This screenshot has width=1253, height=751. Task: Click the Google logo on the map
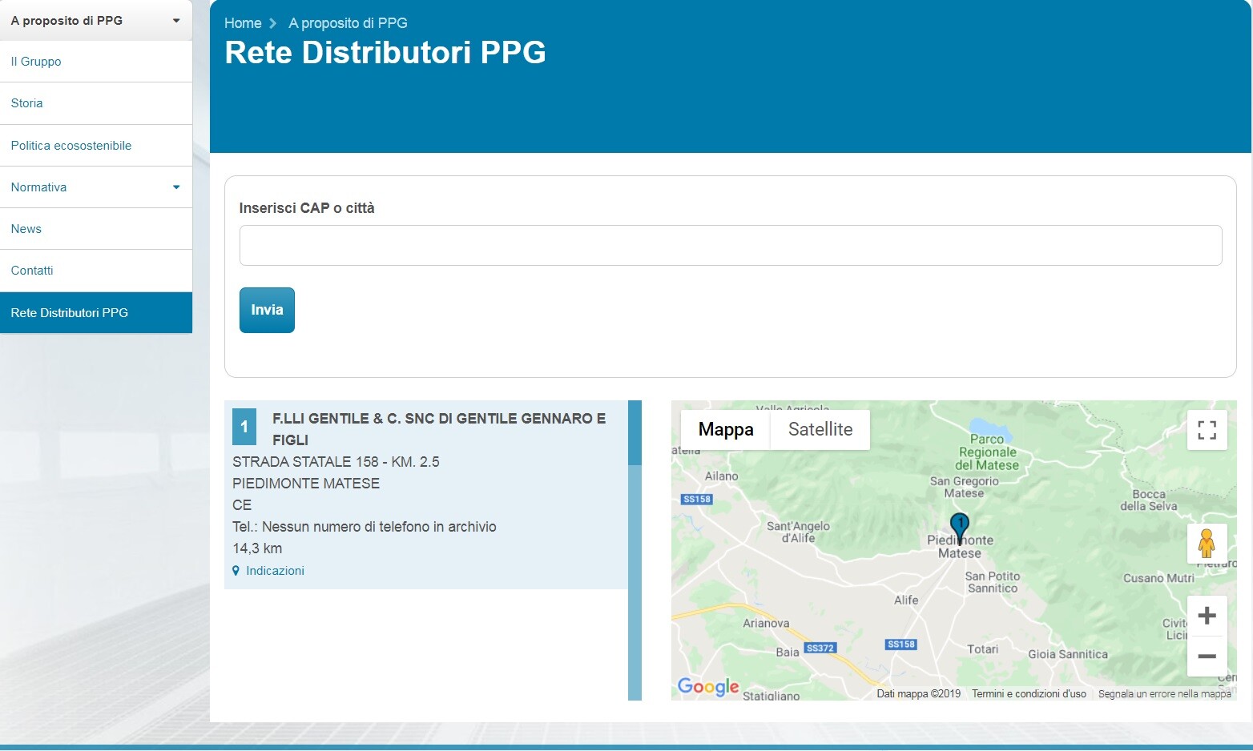pyautogui.click(x=708, y=686)
